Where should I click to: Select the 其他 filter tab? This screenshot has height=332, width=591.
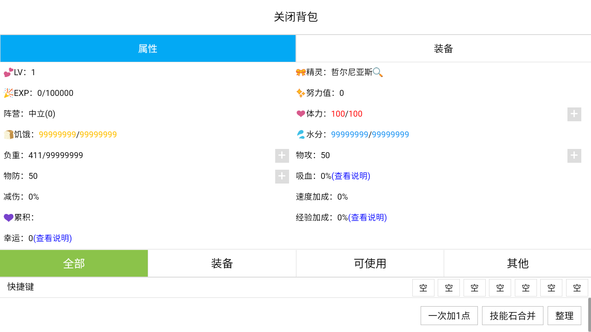[x=517, y=263]
